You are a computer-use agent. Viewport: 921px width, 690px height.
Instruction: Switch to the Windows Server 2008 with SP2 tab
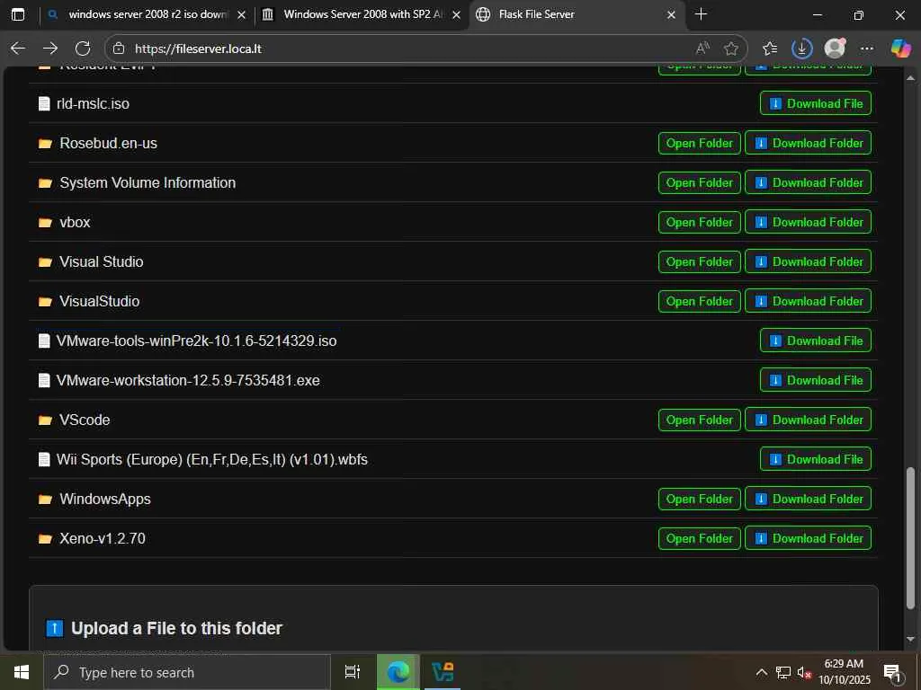[362, 14]
